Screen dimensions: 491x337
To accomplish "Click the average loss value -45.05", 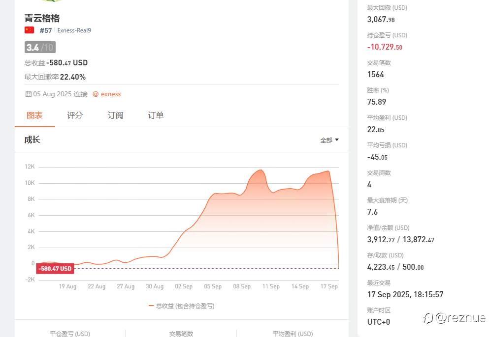I will pyautogui.click(x=377, y=157).
